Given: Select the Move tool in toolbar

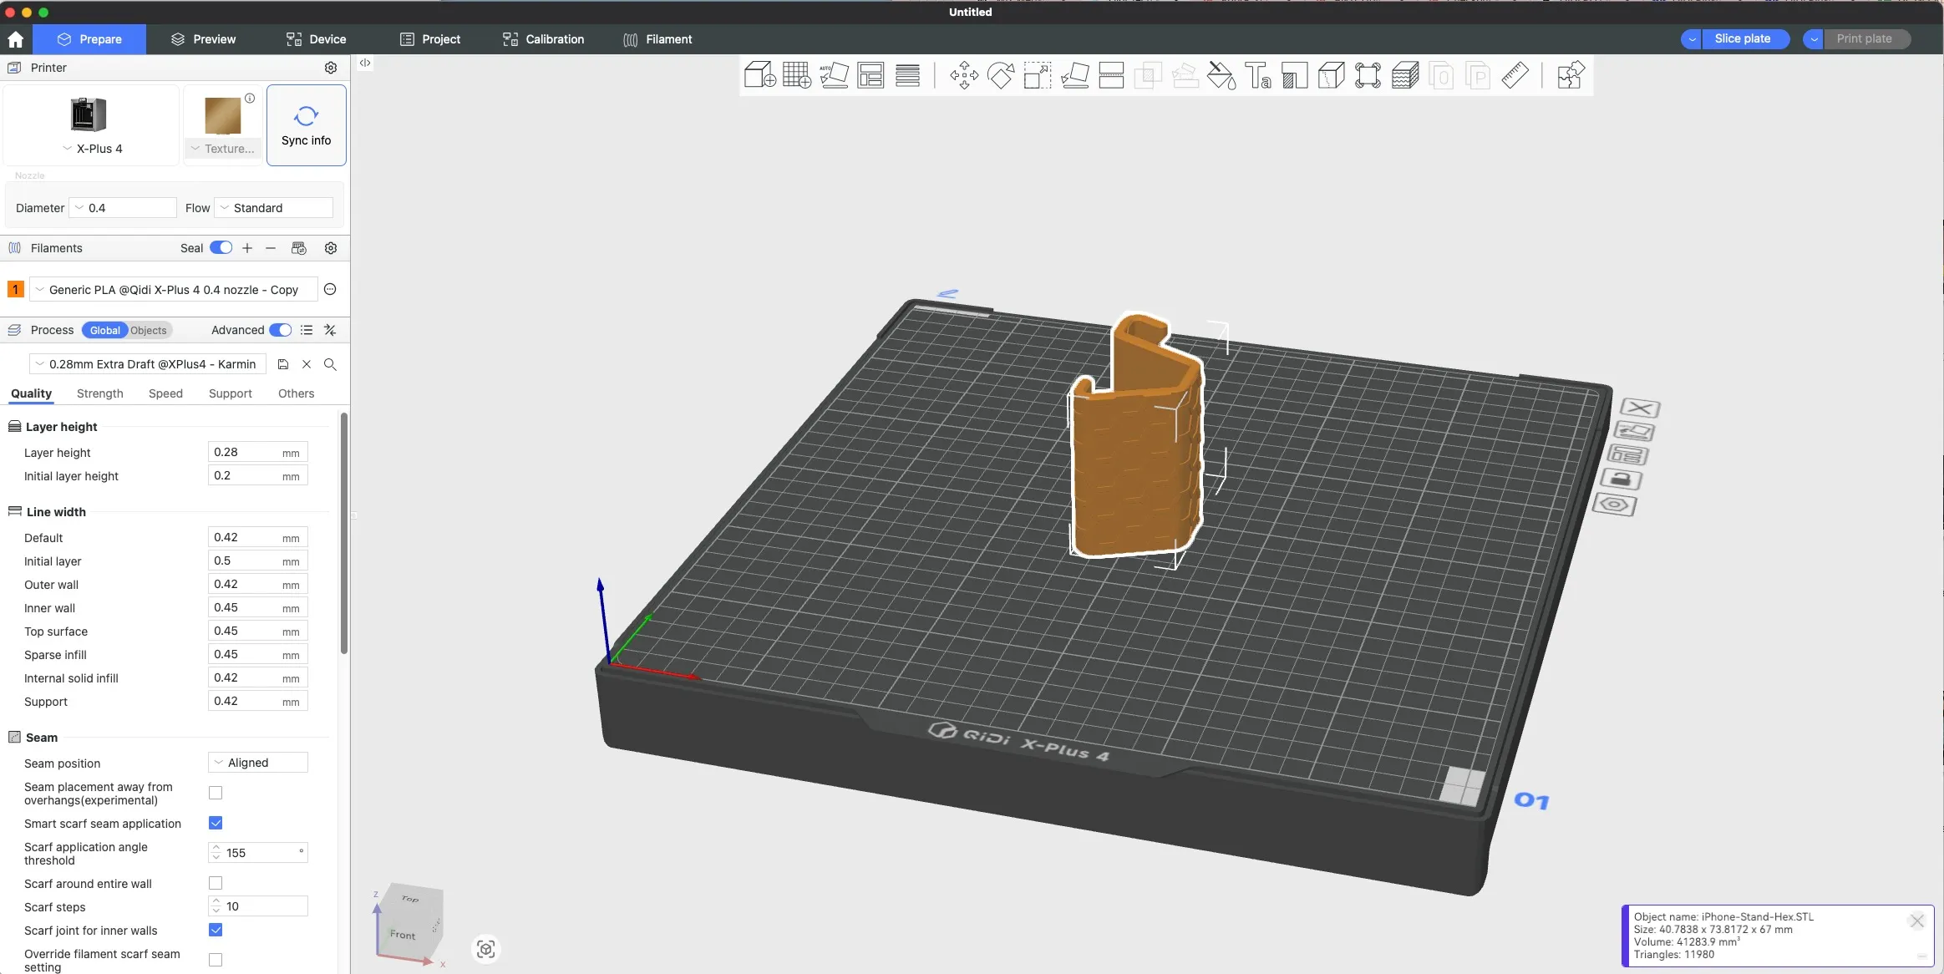Looking at the screenshot, I should pos(963,75).
